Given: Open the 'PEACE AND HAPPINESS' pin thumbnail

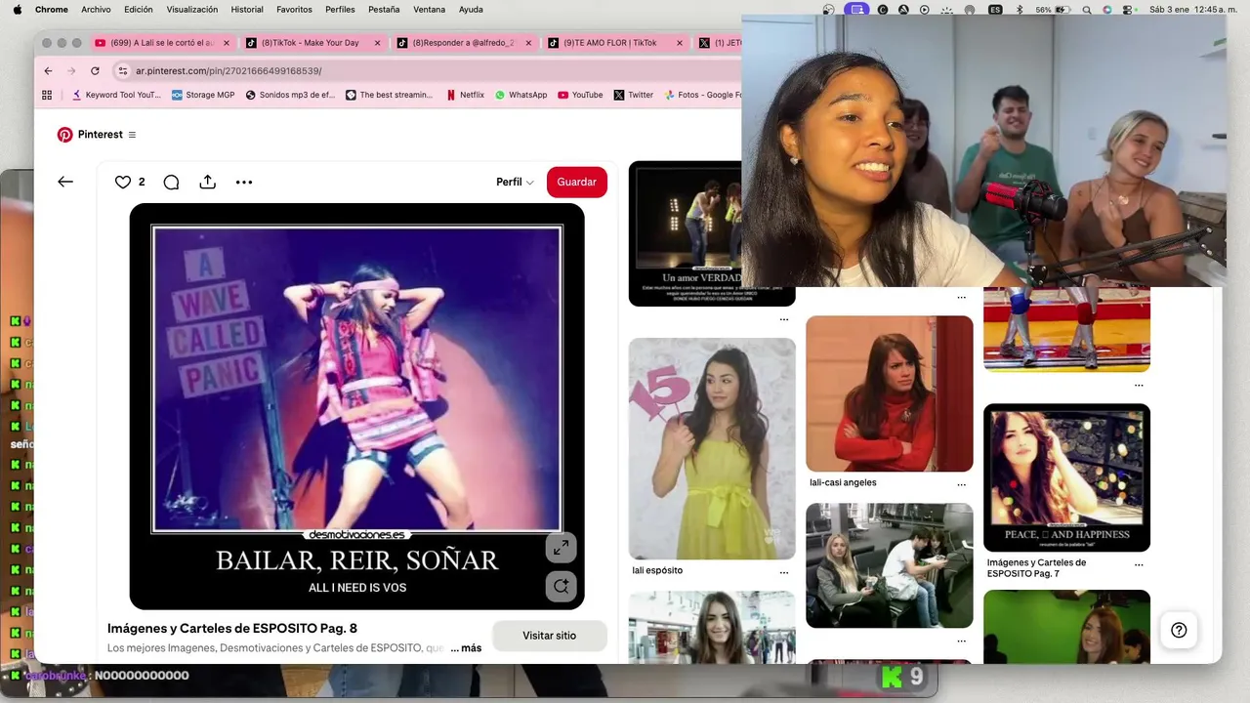Looking at the screenshot, I should (1066, 477).
